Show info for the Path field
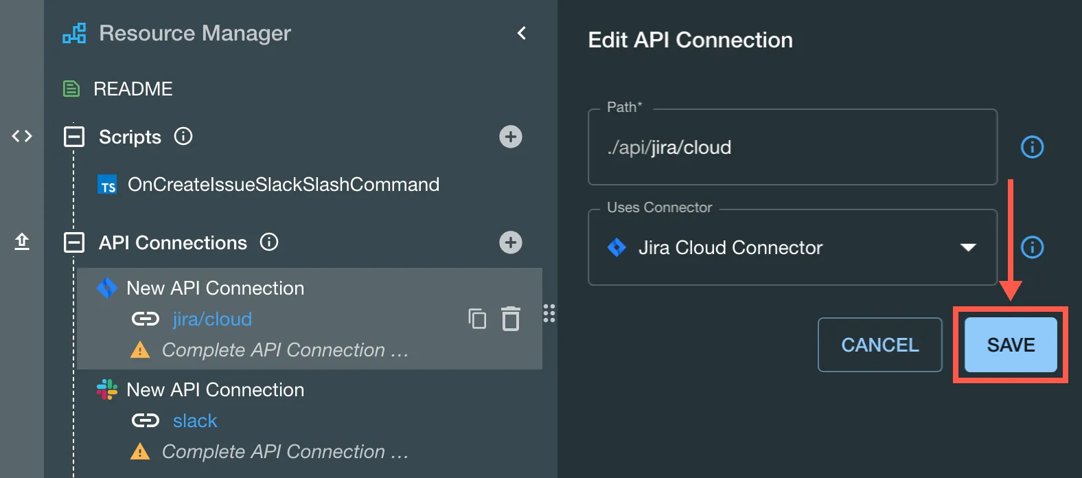The height and width of the screenshot is (478, 1082). tap(1033, 147)
